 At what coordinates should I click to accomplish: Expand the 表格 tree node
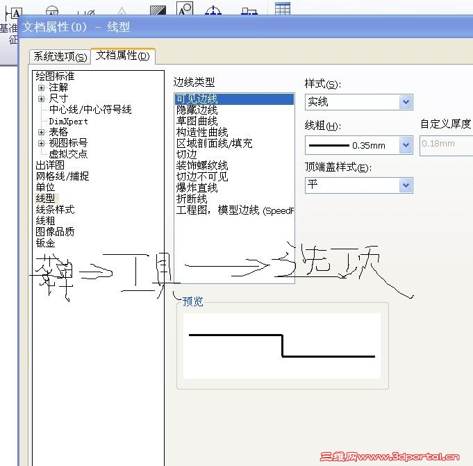(x=42, y=132)
